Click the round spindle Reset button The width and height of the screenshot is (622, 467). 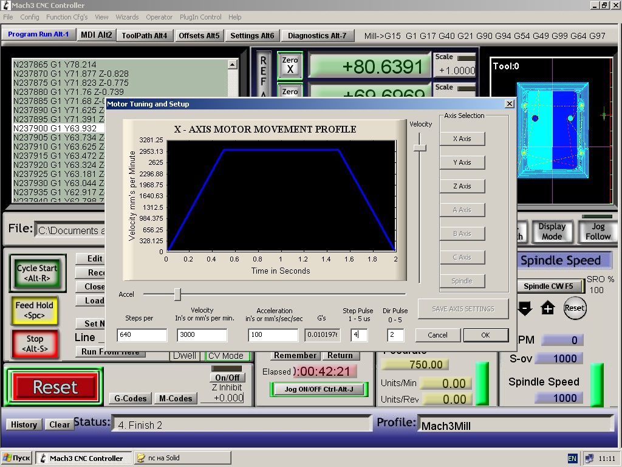(575, 308)
